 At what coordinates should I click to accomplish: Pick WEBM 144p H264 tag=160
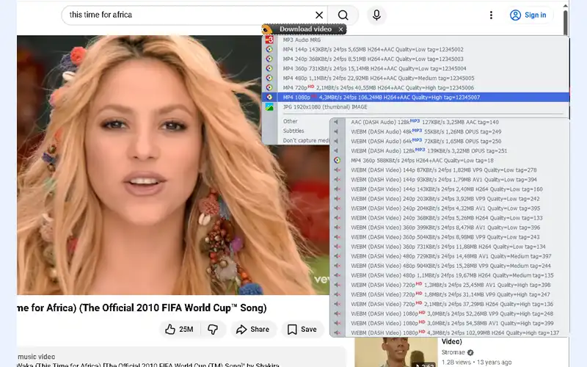coord(450,189)
